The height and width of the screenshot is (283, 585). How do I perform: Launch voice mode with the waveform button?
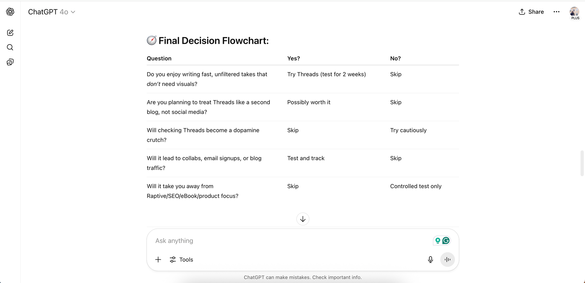(447, 260)
